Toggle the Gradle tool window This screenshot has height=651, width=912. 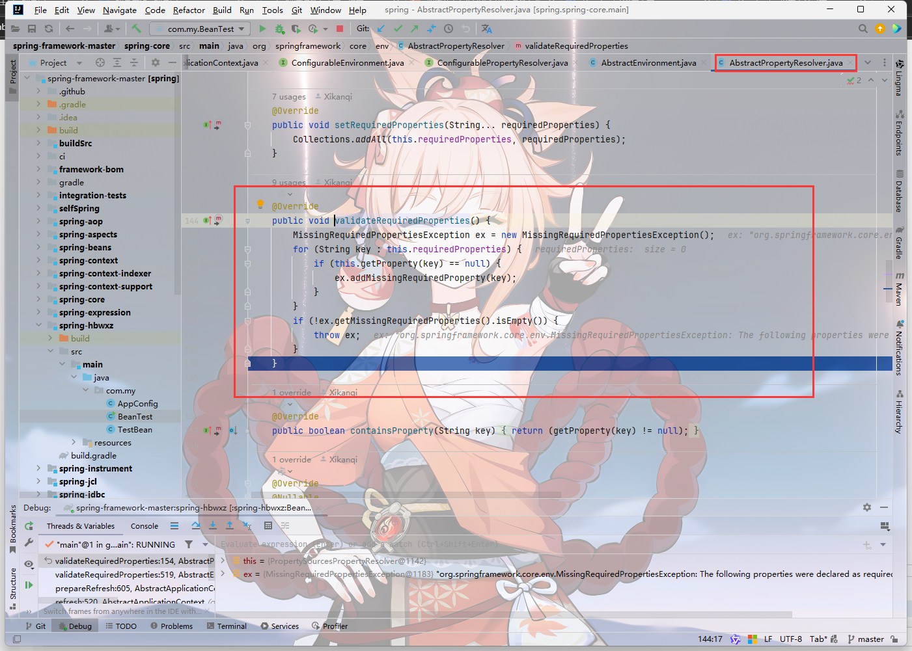point(899,243)
